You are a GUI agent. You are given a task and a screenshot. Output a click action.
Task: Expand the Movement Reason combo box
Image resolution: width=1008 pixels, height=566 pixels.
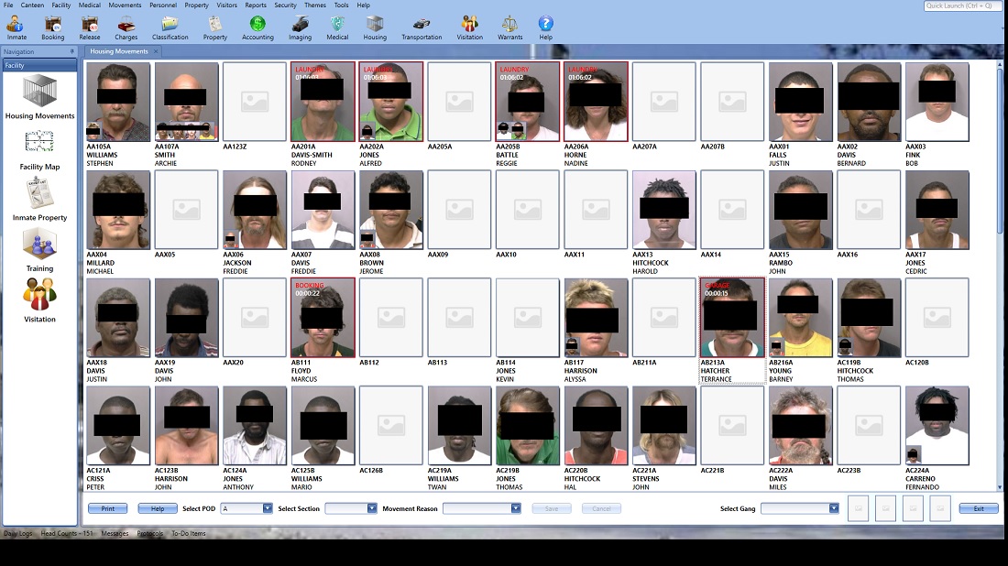516,508
